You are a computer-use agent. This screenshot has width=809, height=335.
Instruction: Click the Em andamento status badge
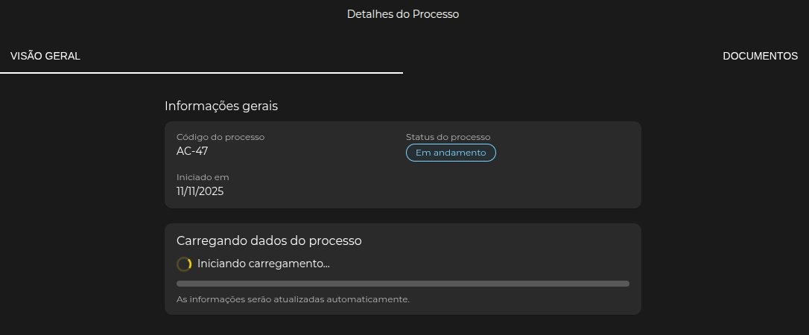click(451, 153)
